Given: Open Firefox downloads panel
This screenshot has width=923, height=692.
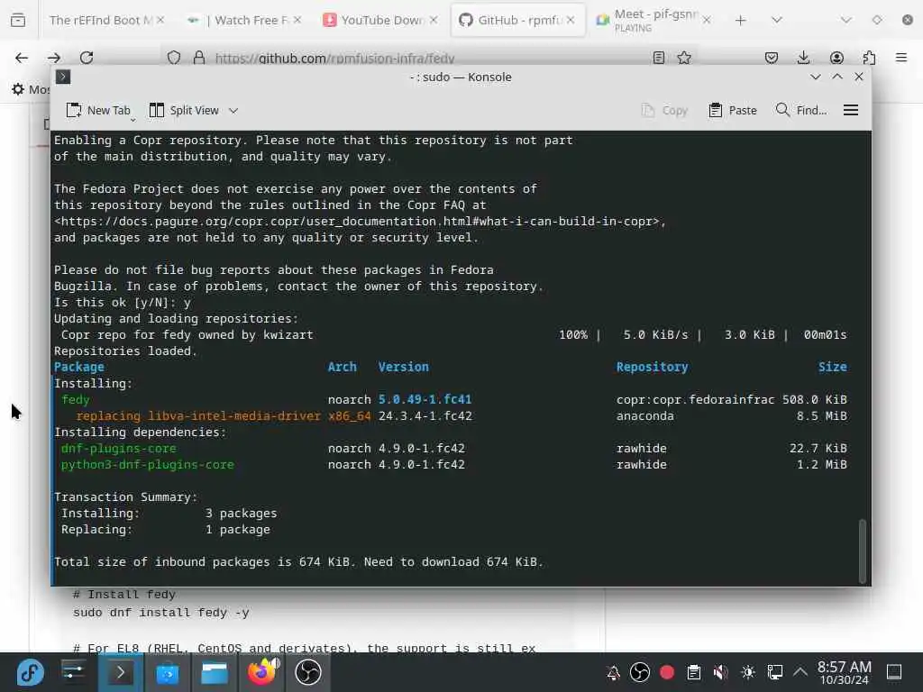Looking at the screenshot, I should tap(803, 58).
